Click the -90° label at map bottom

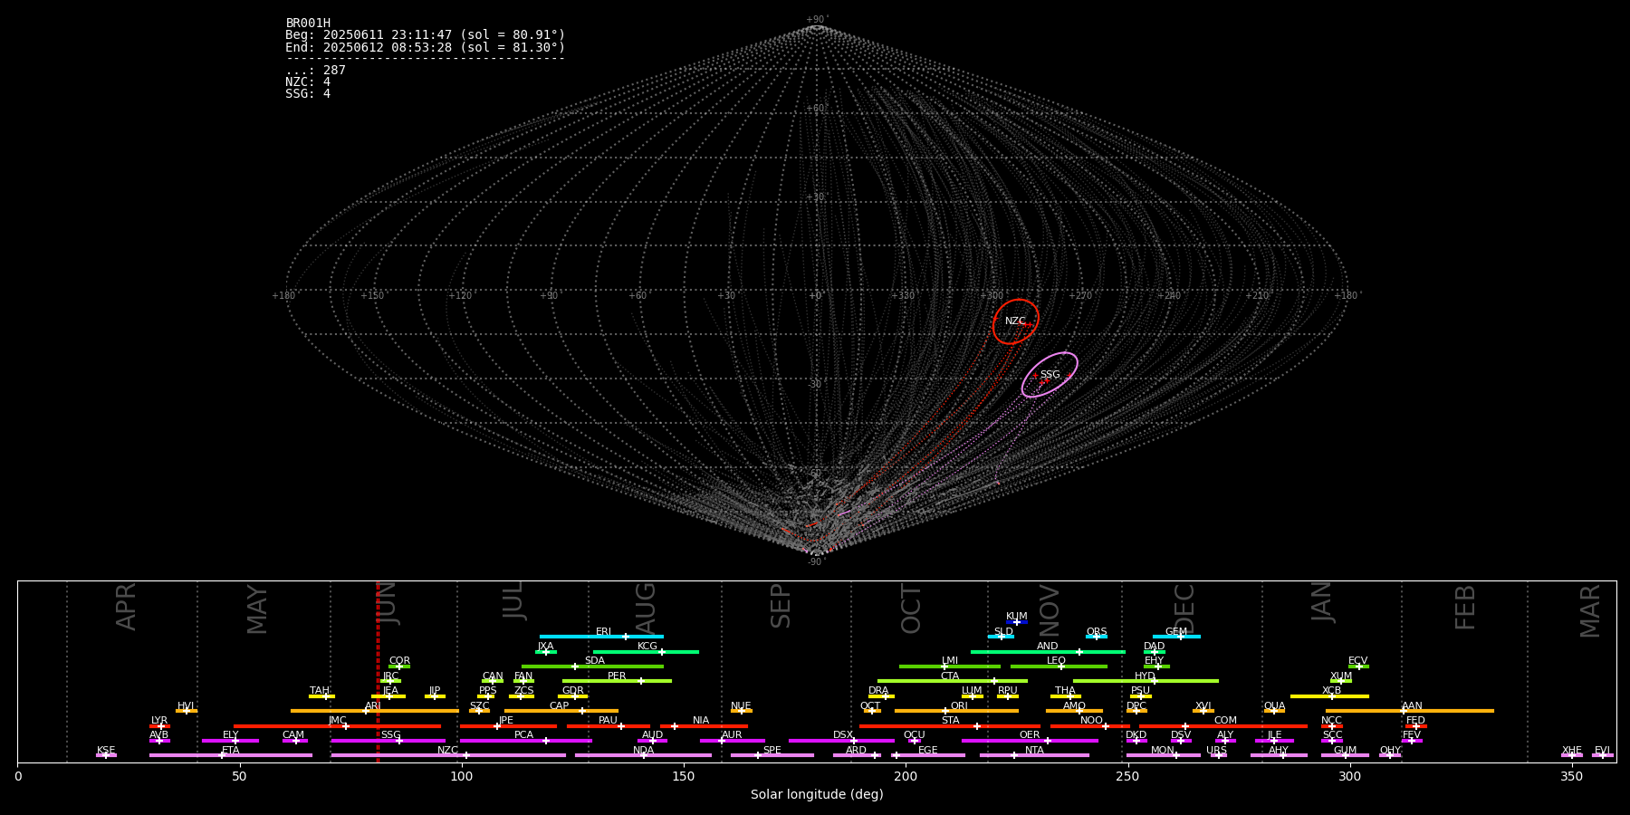pos(817,562)
